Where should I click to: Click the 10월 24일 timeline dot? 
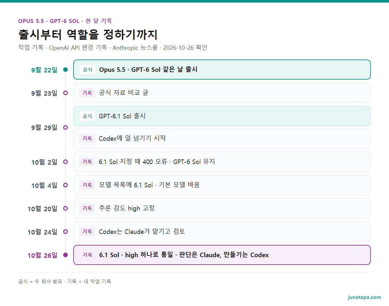pyautogui.click(x=65, y=232)
